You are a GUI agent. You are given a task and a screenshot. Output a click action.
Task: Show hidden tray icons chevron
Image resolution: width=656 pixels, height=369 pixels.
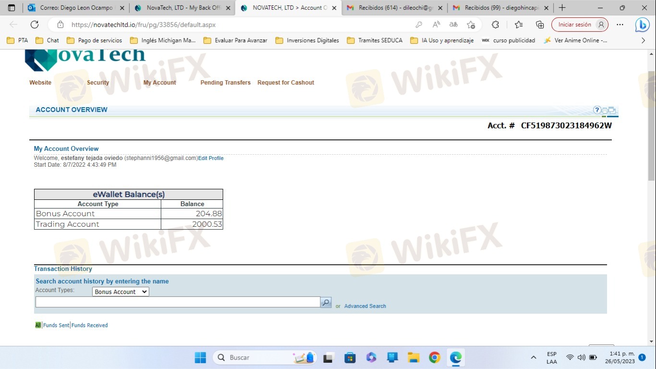[x=533, y=357]
